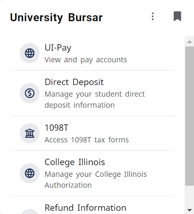Image resolution: width=194 pixels, height=214 pixels.
Task: Open the three-dot more options menu
Action: tap(153, 16)
